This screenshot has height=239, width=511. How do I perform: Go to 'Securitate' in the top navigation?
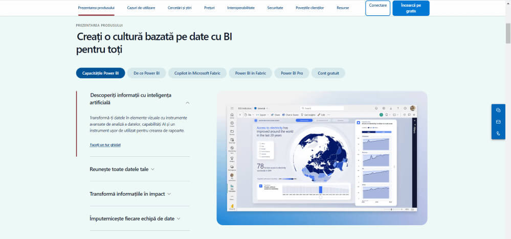(x=275, y=8)
